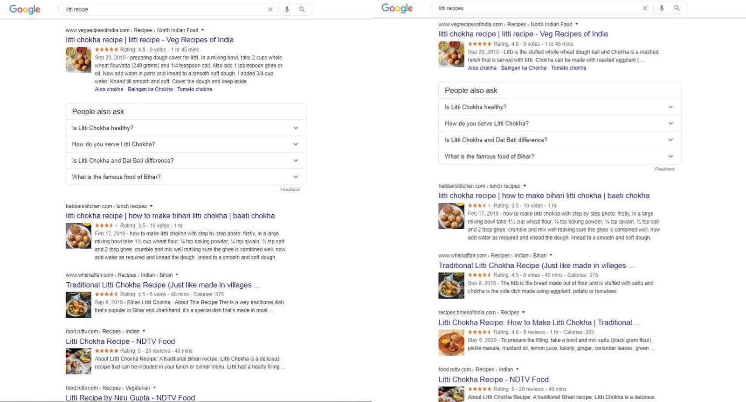746x402 pixels.
Task: Click vegrecipesofindia result thumbnail in left window
Action: point(78,60)
